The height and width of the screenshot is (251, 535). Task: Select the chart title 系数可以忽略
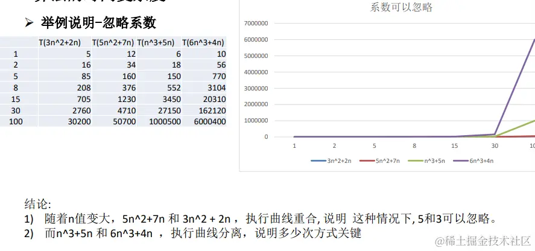(401, 7)
